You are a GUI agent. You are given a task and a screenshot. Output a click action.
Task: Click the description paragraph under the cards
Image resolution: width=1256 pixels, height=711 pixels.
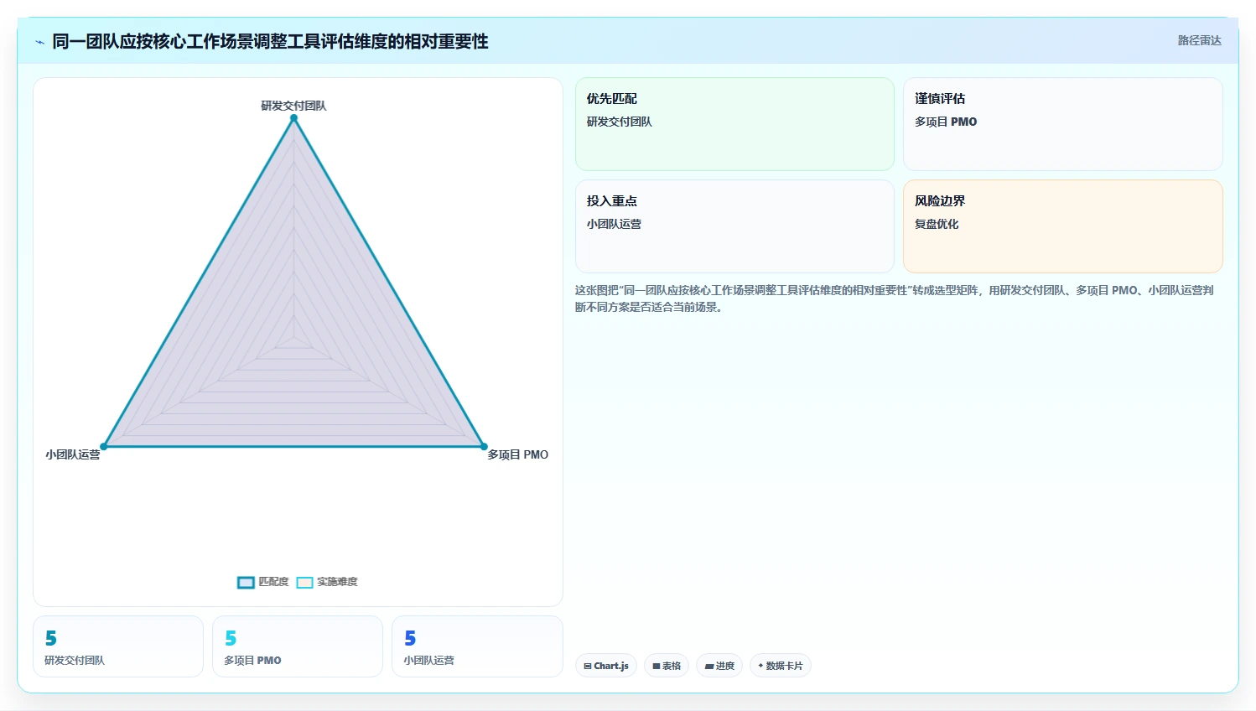point(895,298)
